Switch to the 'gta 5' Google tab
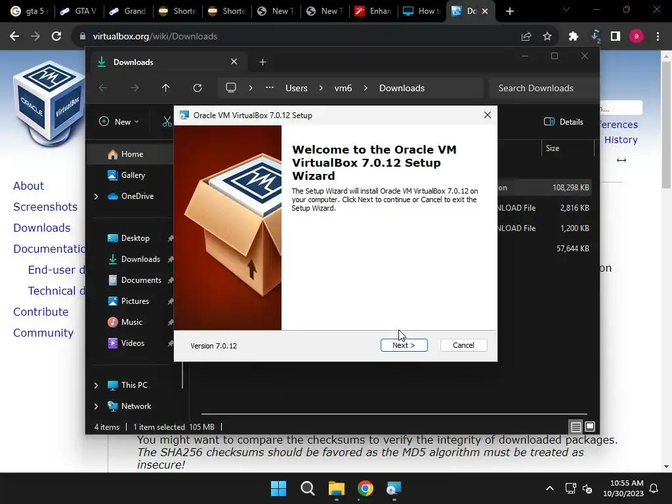The width and height of the screenshot is (672, 504). tap(30, 11)
